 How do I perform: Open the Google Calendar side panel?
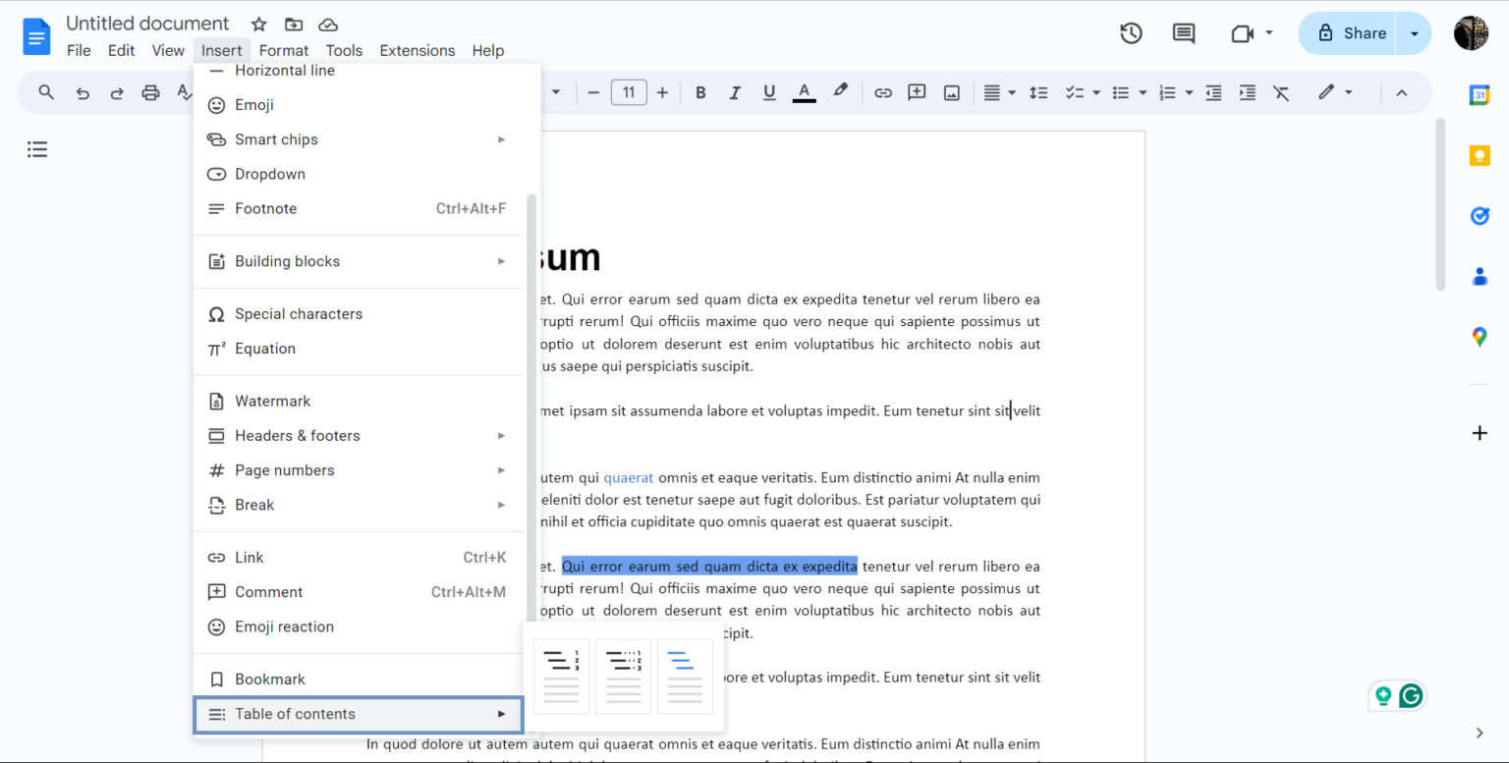[1480, 95]
